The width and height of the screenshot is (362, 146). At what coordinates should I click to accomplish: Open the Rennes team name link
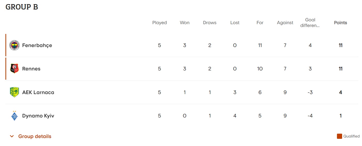(x=31, y=69)
